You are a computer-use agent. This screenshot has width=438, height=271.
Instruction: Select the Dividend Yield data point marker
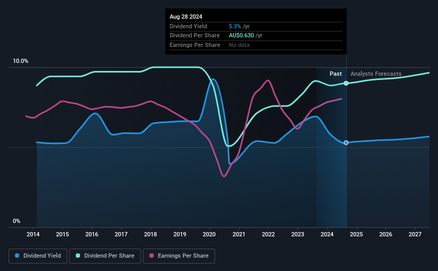[346, 143]
